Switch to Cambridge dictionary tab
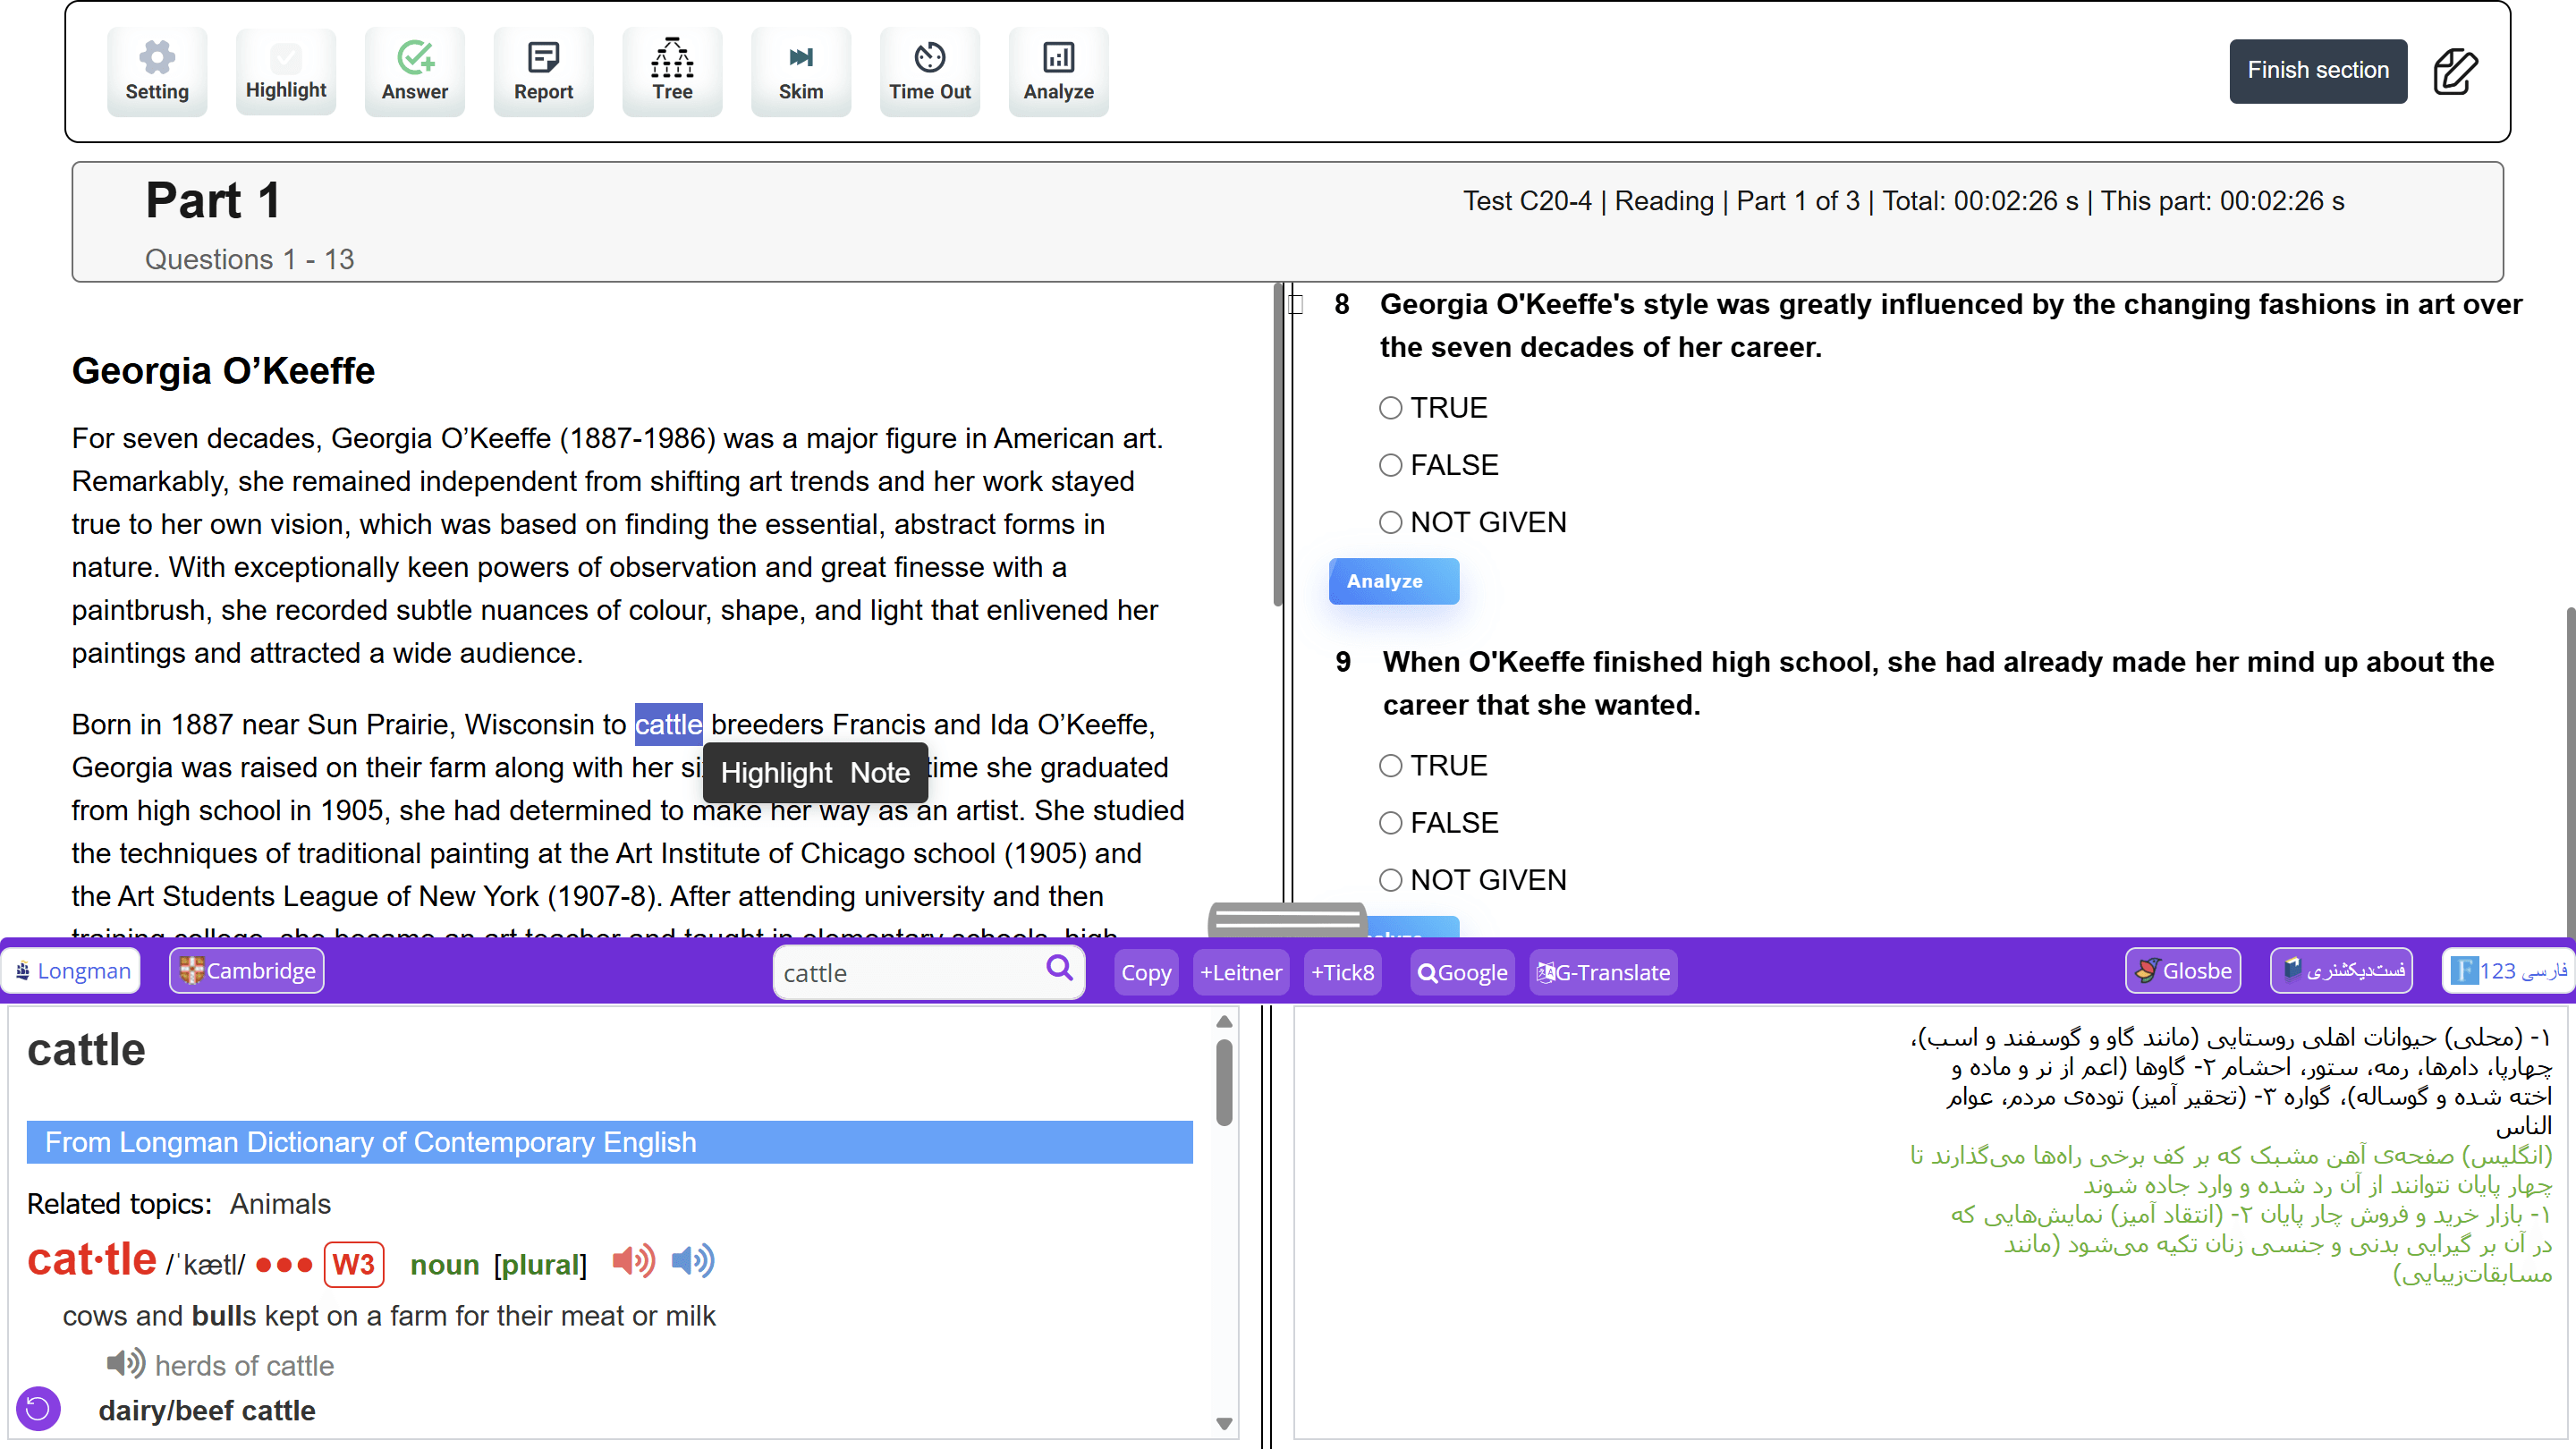This screenshot has height=1449, width=2576. pos(247,971)
